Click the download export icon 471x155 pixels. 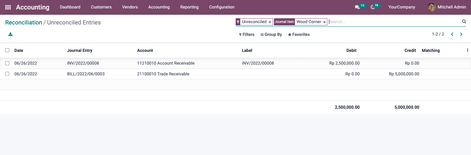pos(10,34)
